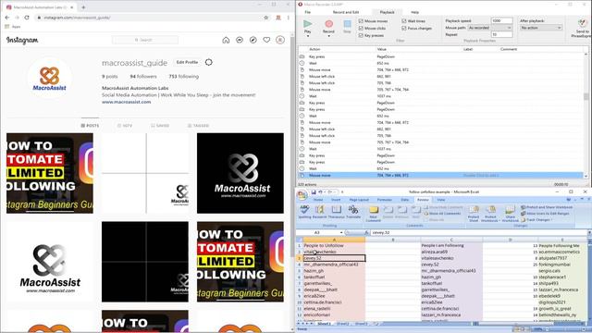Screen dimensions: 592x333
Task: Open the File menu in Macro Recorder
Action: pos(308,12)
